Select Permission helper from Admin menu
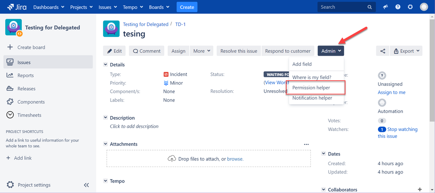 click(311, 88)
